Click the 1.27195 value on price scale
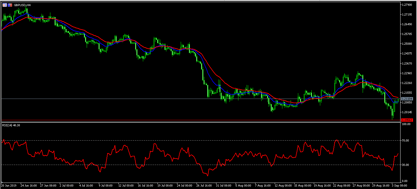417x189 pixels. click(407, 14)
